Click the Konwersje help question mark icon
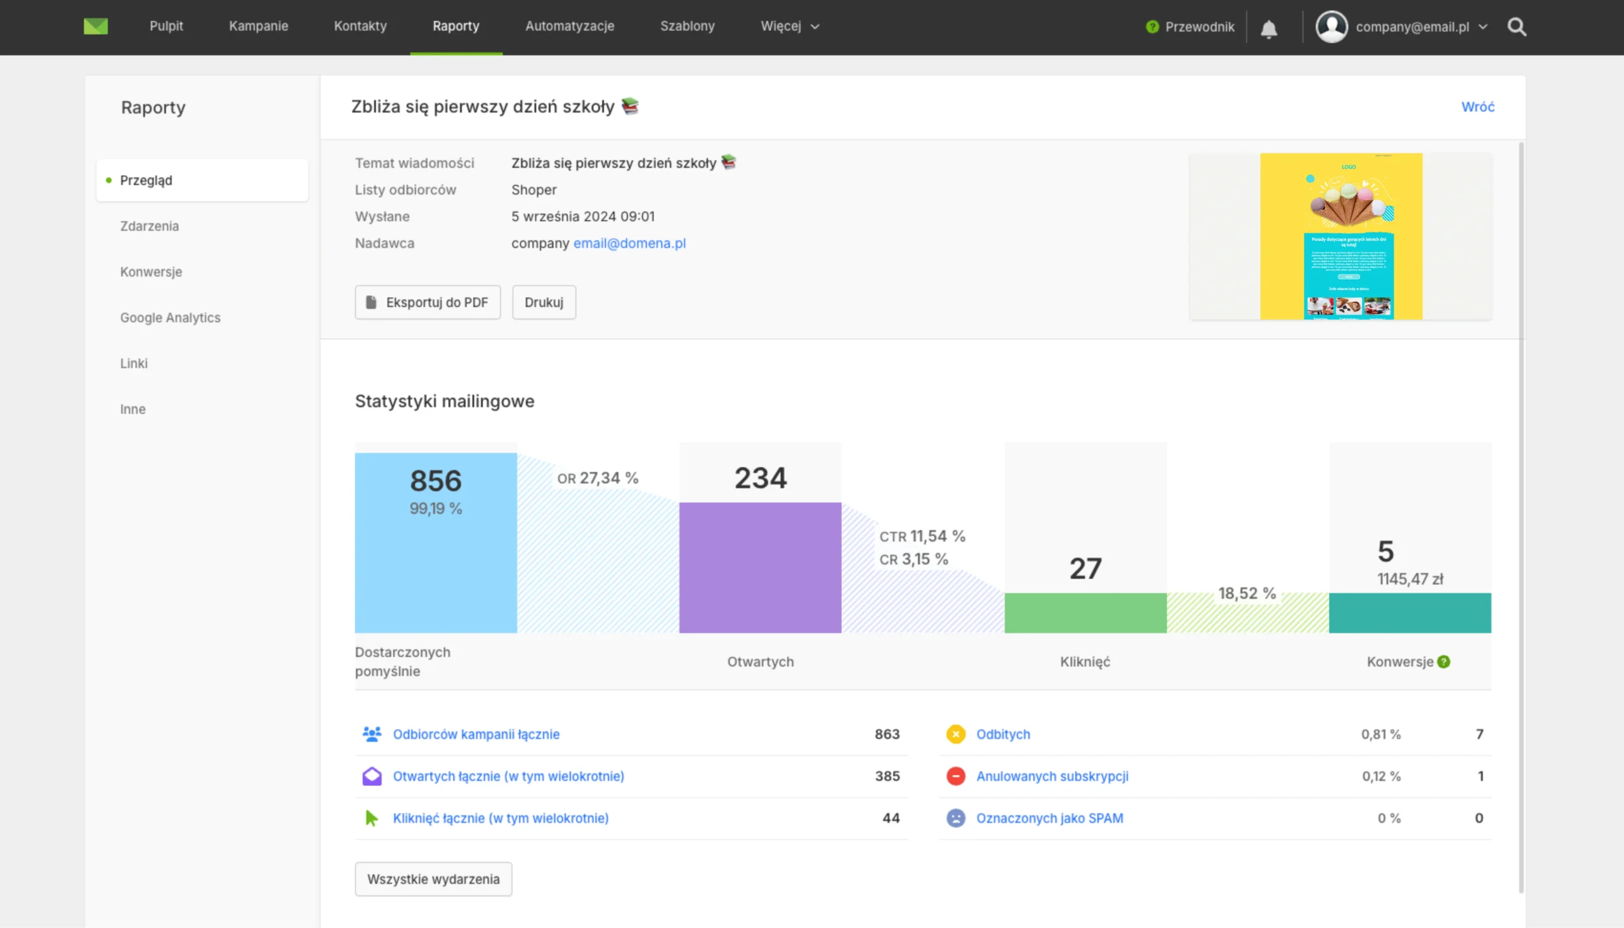Image resolution: width=1624 pixels, height=928 pixels. tap(1444, 662)
